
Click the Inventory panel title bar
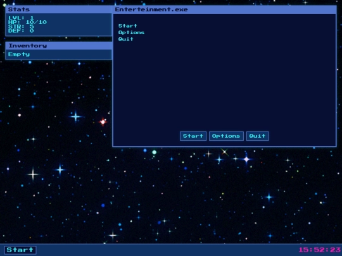pyautogui.click(x=58, y=46)
